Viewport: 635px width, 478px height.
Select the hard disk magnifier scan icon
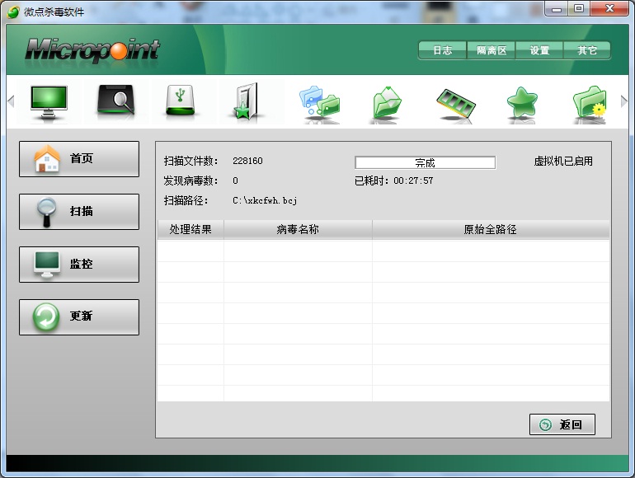click(x=115, y=101)
